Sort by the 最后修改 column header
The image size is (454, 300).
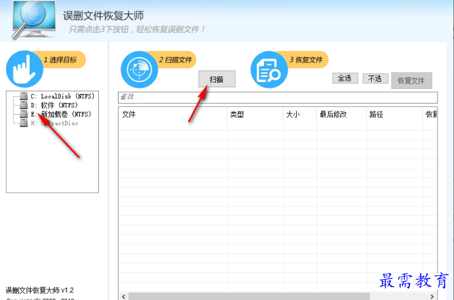tap(342, 115)
